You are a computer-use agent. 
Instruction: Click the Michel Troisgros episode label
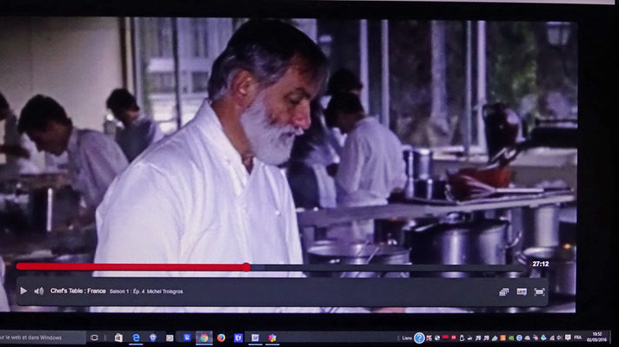pos(164,291)
